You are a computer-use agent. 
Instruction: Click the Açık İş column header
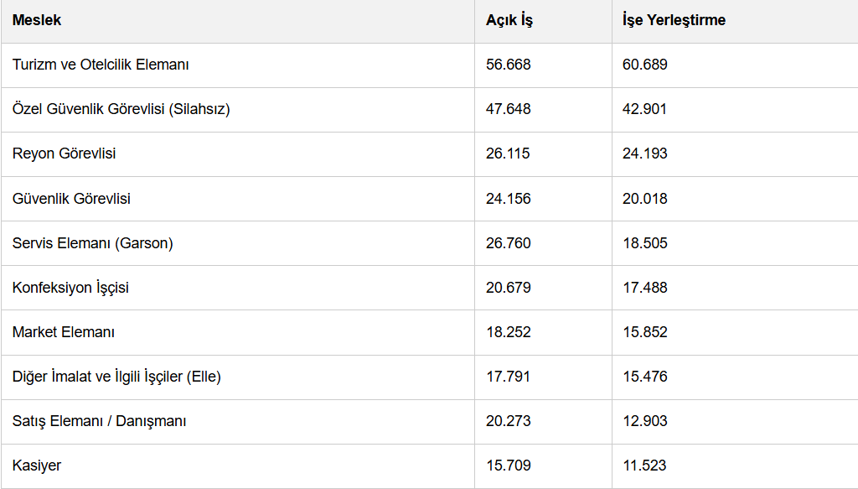point(543,21)
